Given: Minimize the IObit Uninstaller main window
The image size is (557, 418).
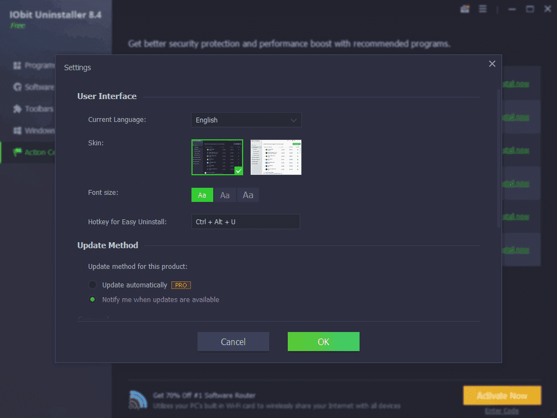Looking at the screenshot, I should pos(512,9).
